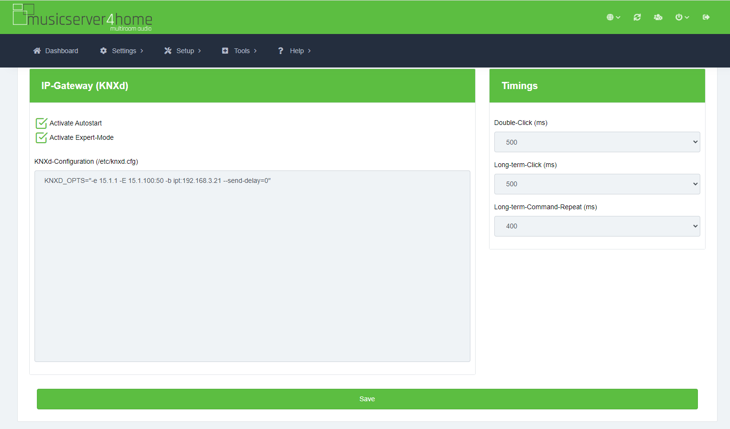Image resolution: width=730 pixels, height=429 pixels.
Task: Open the Settings menu
Action: pyautogui.click(x=122, y=51)
